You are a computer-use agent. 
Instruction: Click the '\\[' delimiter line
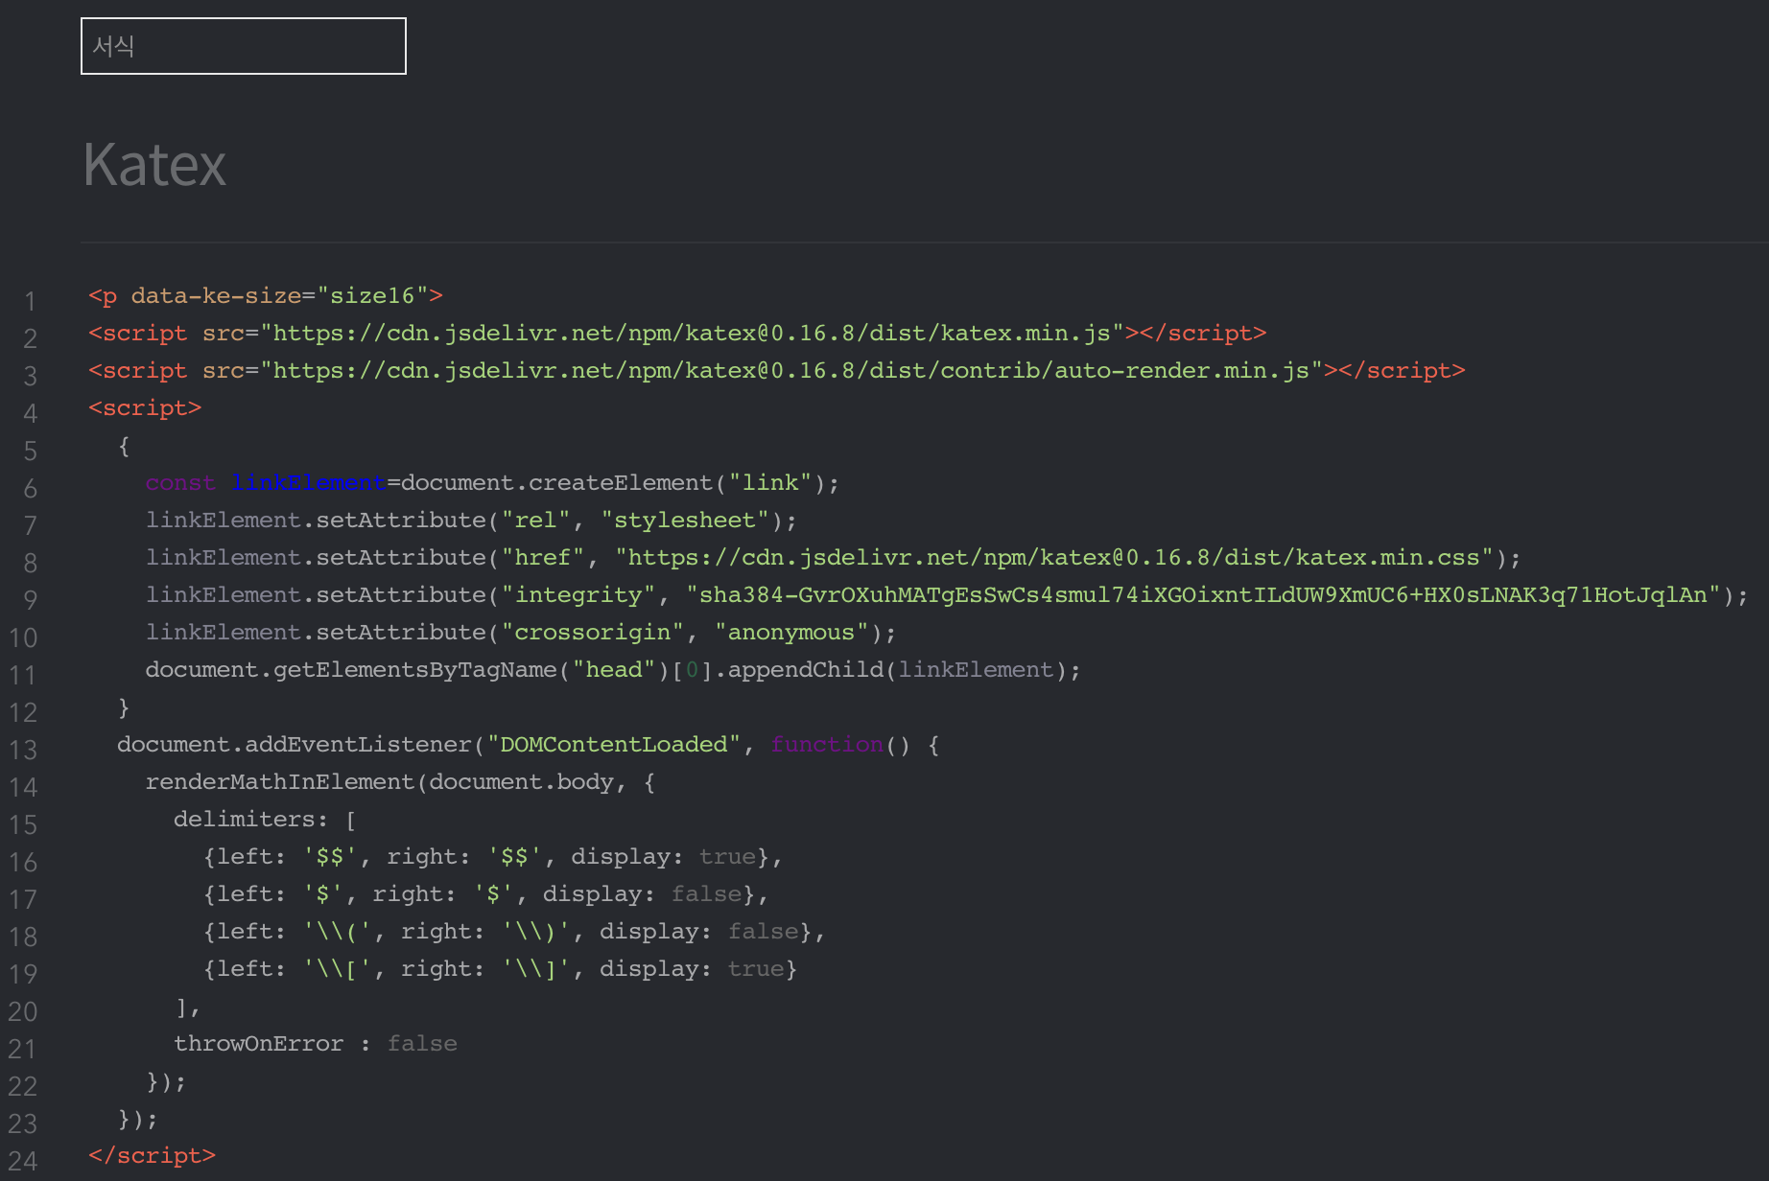pyautogui.click(x=500, y=969)
